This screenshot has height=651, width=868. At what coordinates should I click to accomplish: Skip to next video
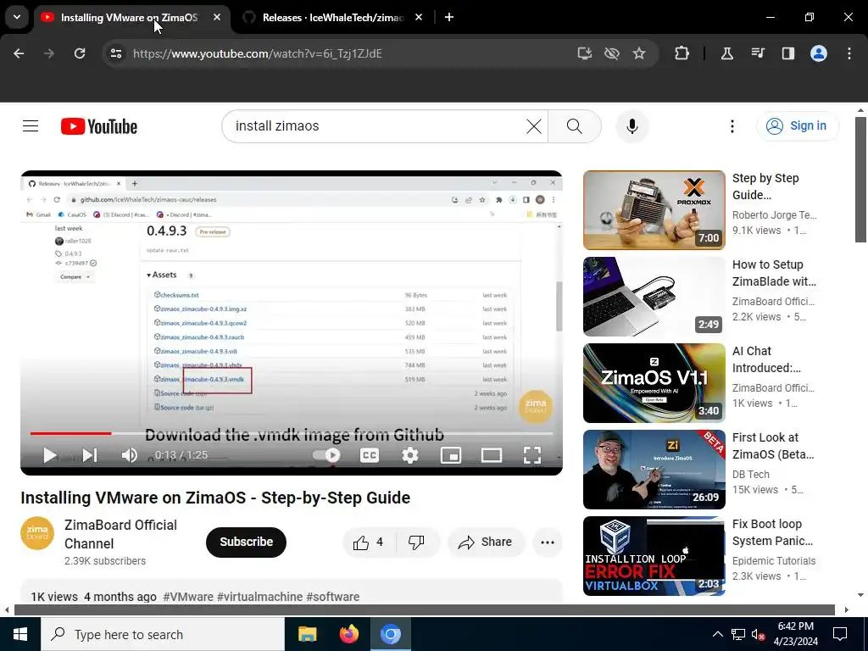pos(90,455)
